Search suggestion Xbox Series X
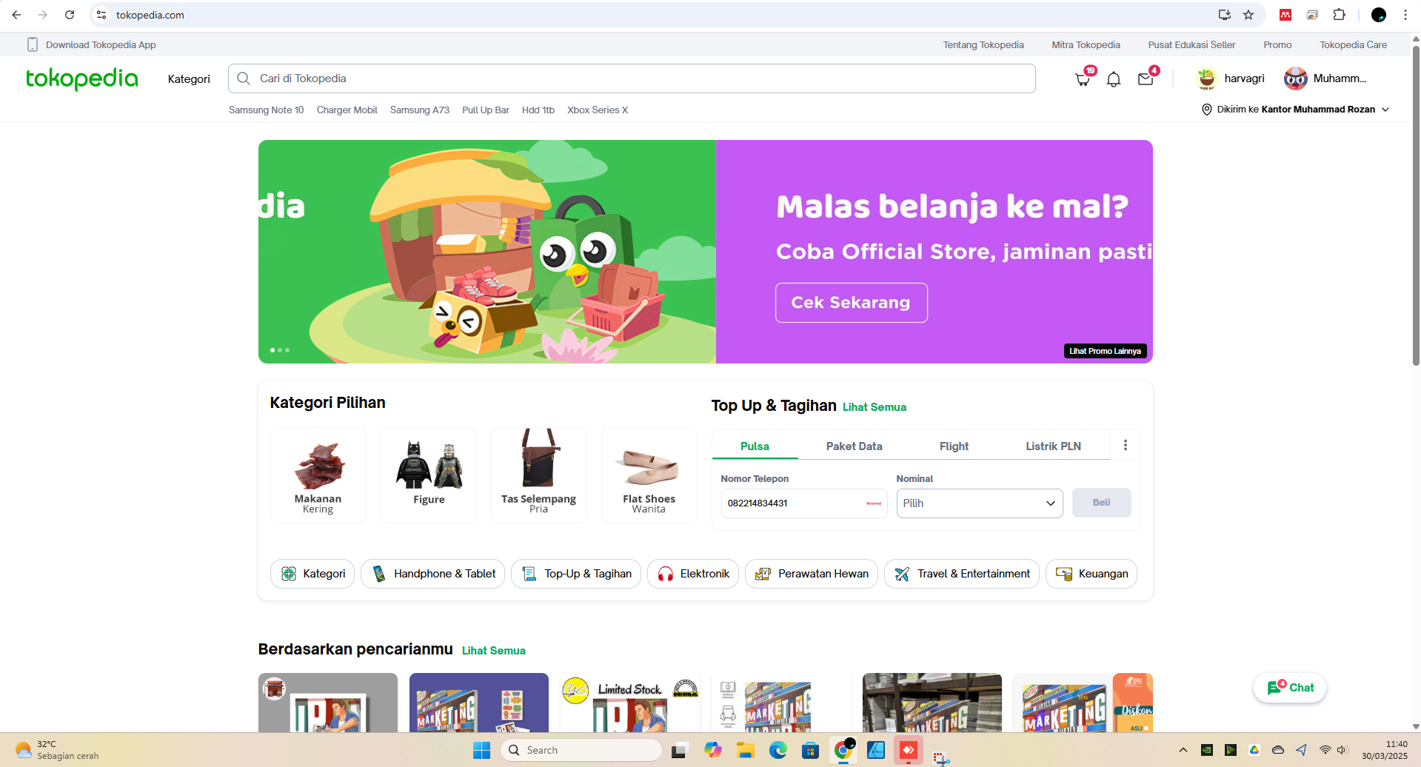 597,110
